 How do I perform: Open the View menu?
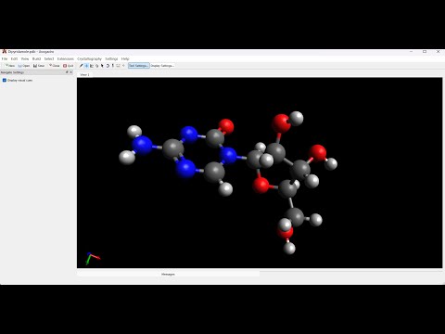click(25, 58)
